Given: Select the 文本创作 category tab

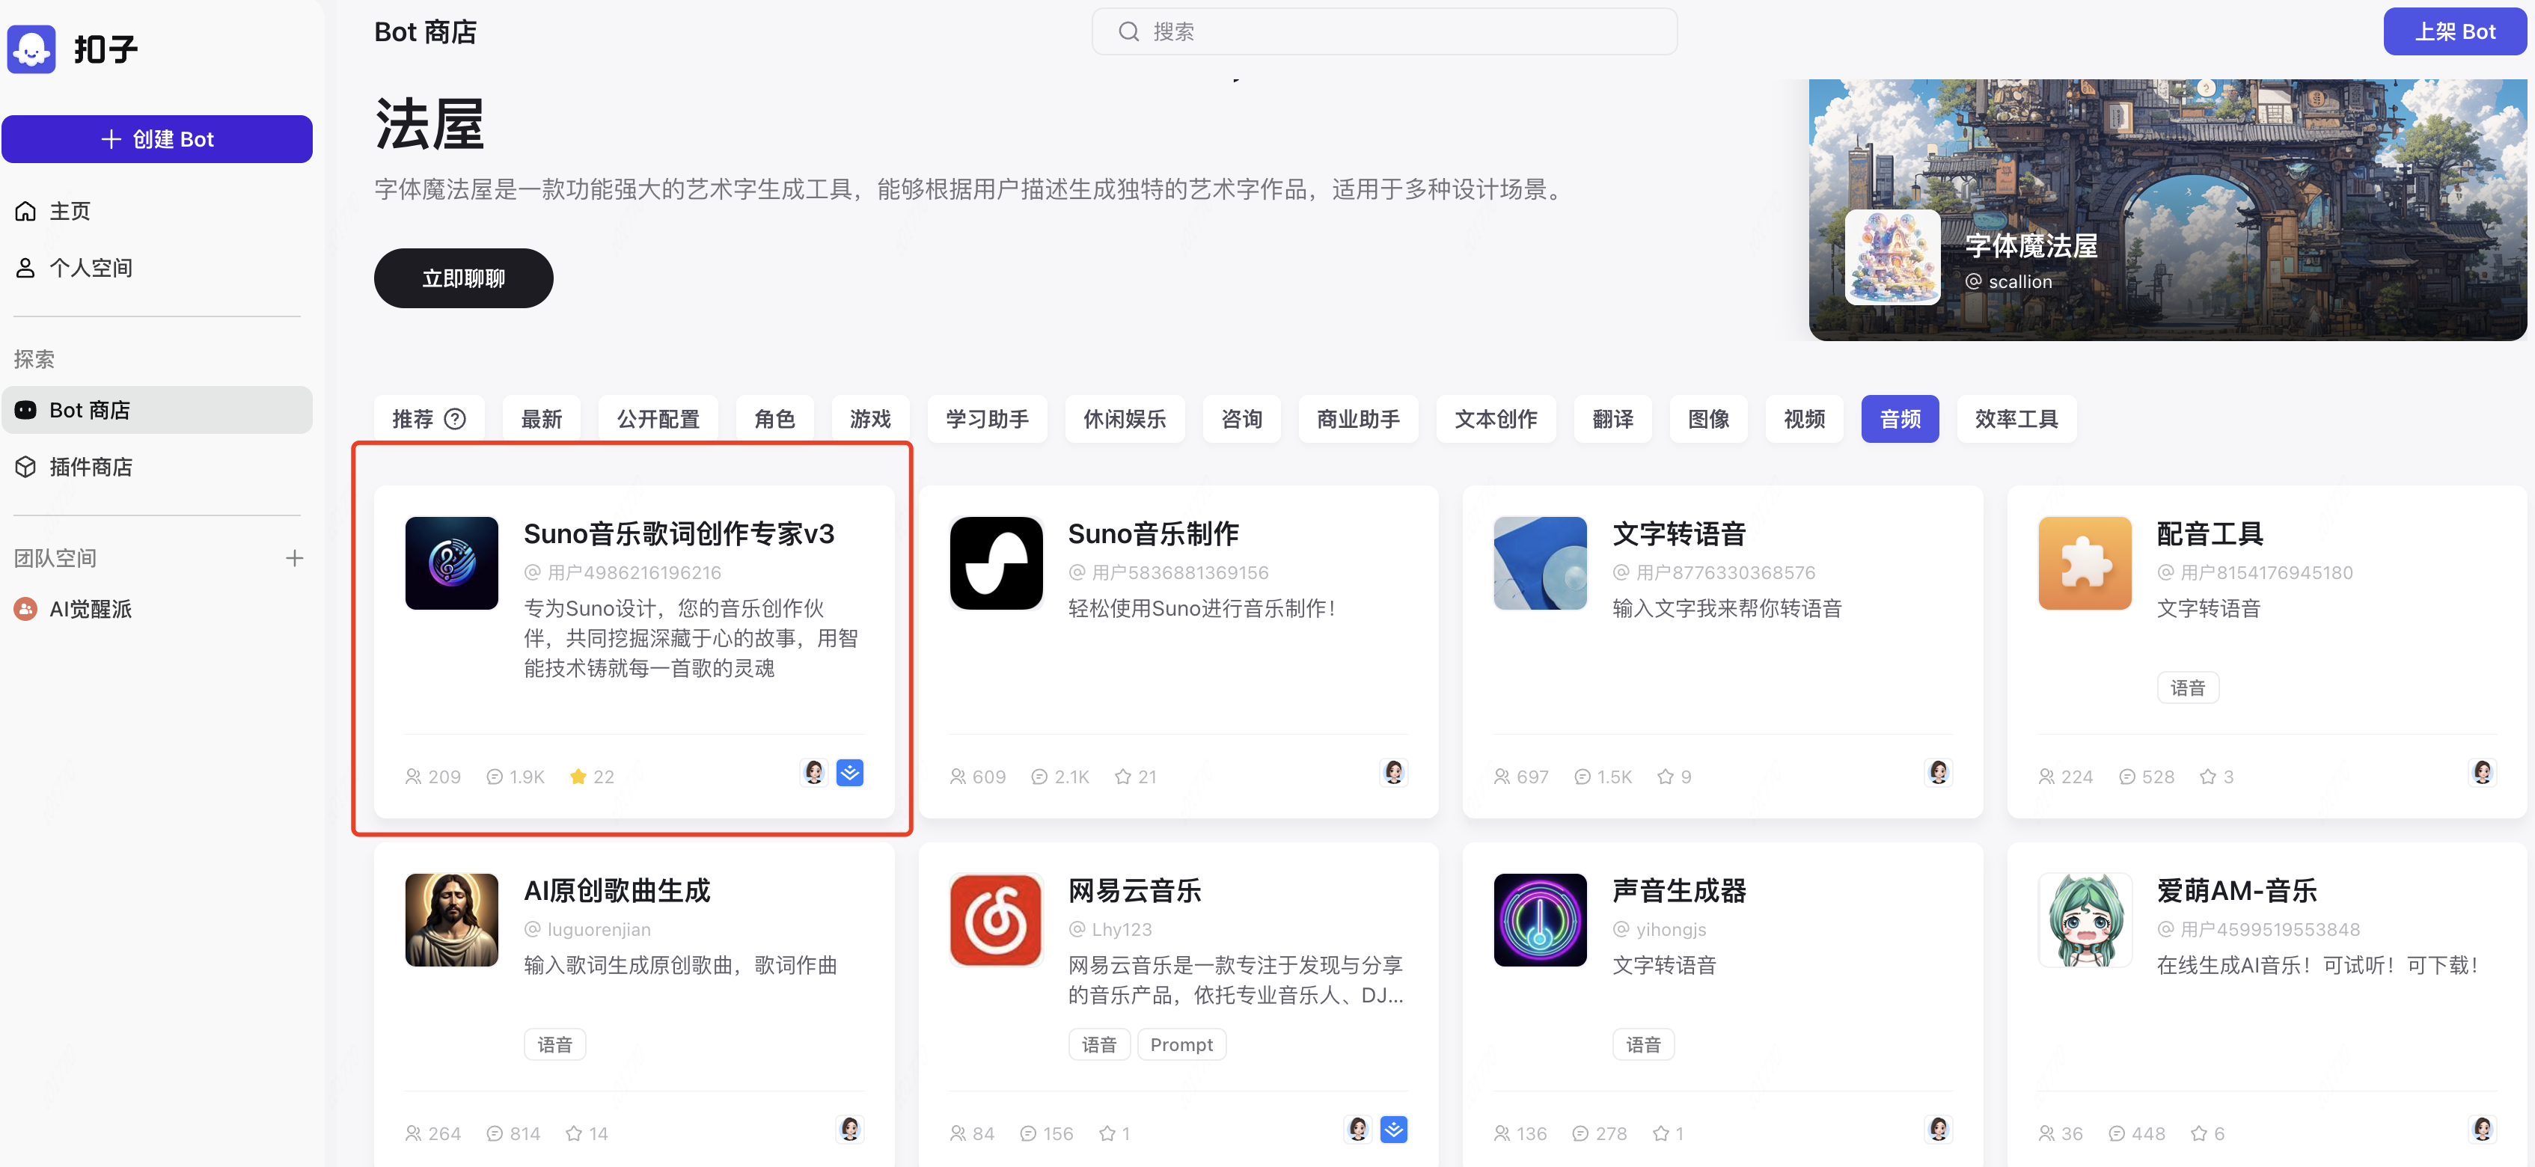Looking at the screenshot, I should tap(1496, 419).
